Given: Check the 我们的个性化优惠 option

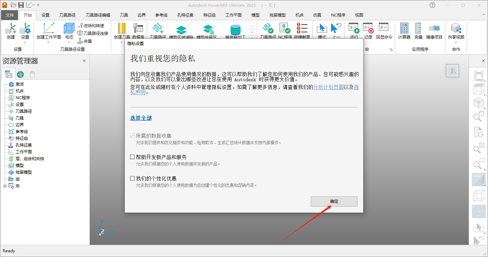Looking at the screenshot, I should click(132, 178).
